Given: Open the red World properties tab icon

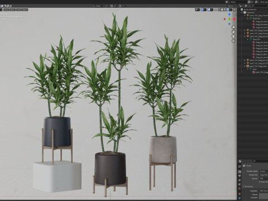Looking at the screenshot, I should (240, 189).
